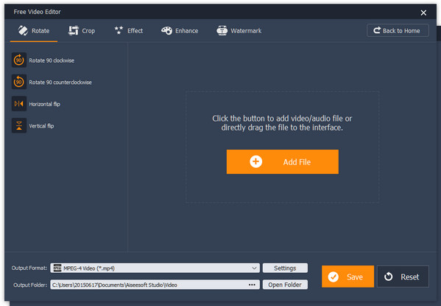This screenshot has height=306, width=441.
Task: Click the checkmark icon on Save button
Action: pos(334,277)
